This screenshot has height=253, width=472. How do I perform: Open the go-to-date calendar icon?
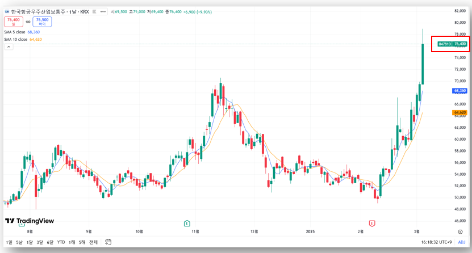[108, 242]
